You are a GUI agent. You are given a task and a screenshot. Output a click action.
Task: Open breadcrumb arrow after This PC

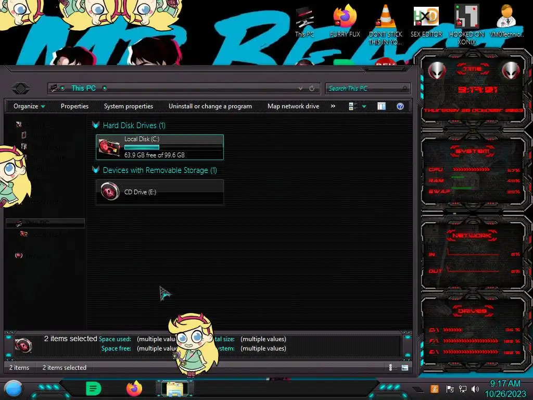(x=105, y=89)
